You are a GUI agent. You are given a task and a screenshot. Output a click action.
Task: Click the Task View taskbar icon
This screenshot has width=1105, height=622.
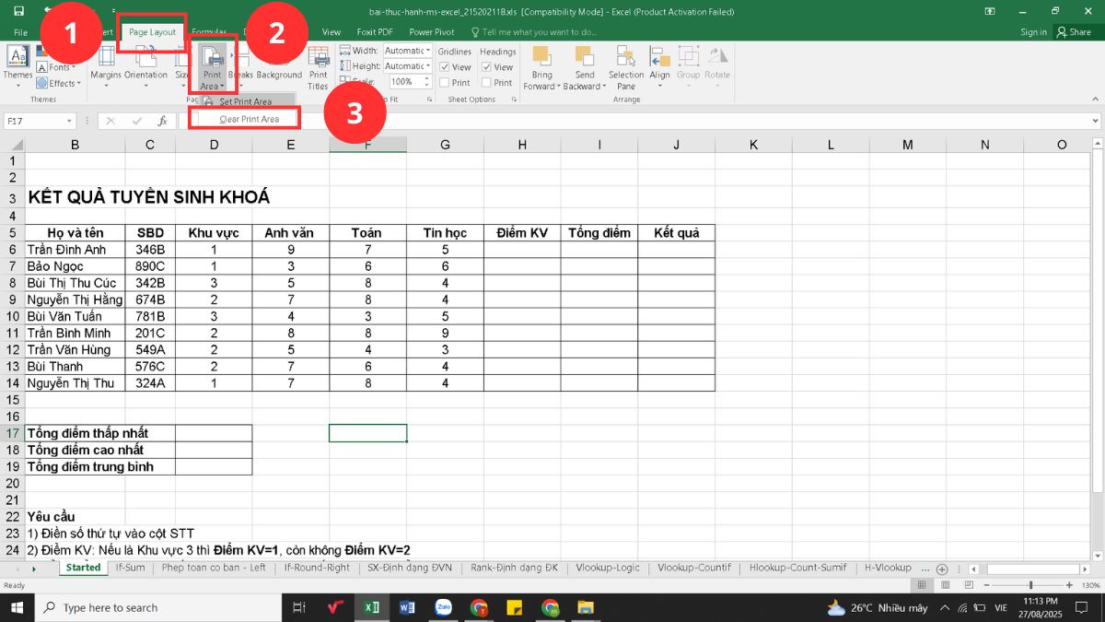[298, 607]
